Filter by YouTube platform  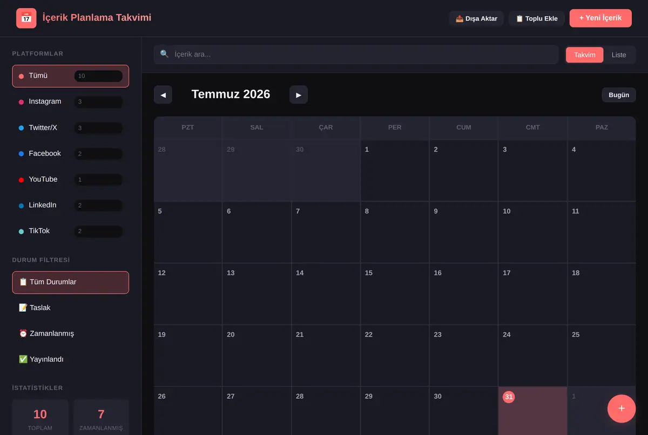[x=71, y=180]
